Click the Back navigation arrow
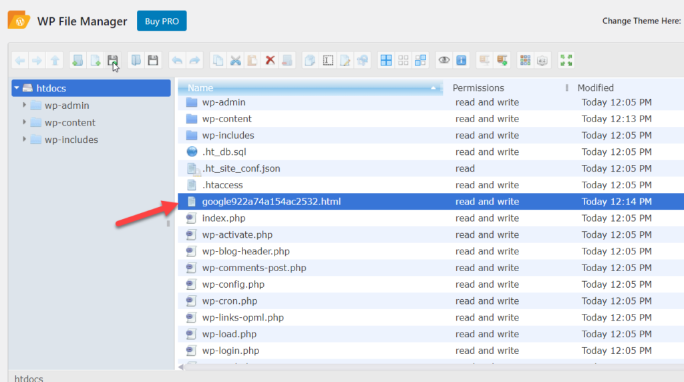Image resolution: width=684 pixels, height=382 pixels. [20, 60]
